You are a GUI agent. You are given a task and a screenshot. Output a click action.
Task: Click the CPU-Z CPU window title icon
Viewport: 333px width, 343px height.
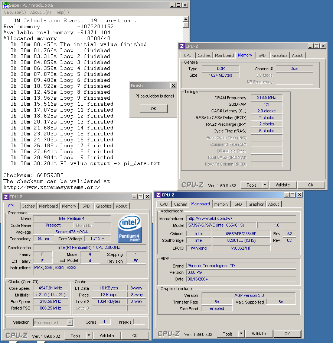click(x=6, y=197)
